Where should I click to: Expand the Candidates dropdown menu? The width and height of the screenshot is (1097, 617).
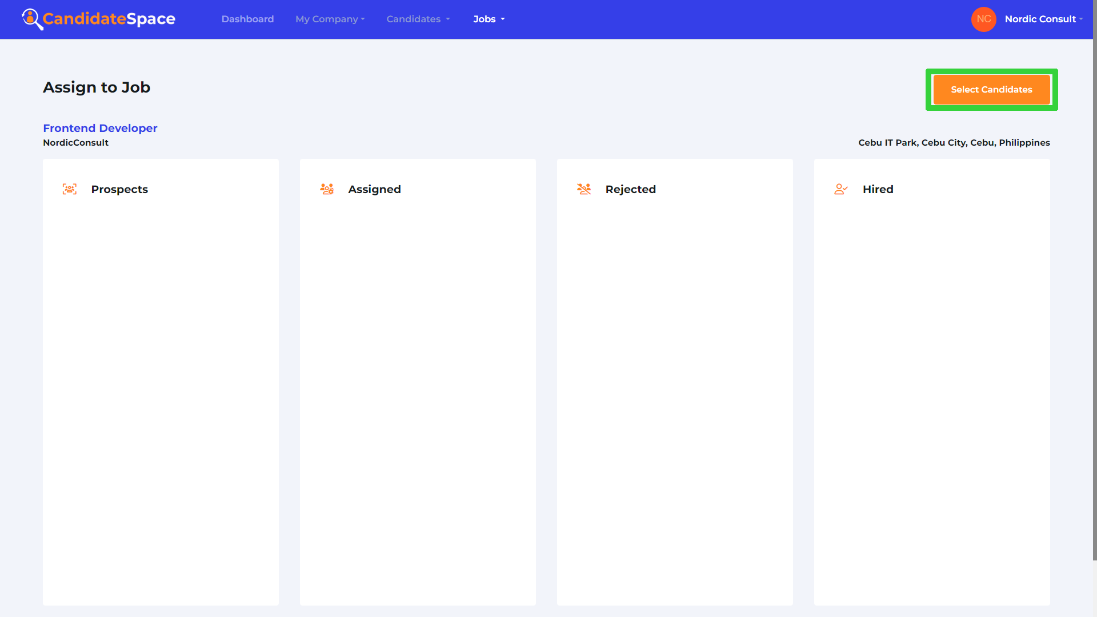[417, 19]
